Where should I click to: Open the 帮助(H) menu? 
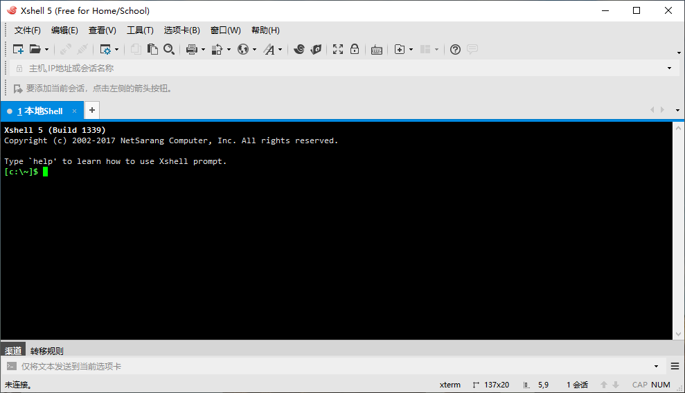(265, 30)
